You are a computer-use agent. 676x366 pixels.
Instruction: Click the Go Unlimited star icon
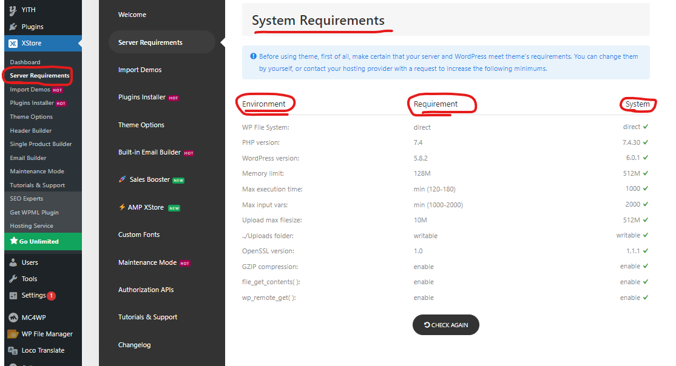click(14, 241)
